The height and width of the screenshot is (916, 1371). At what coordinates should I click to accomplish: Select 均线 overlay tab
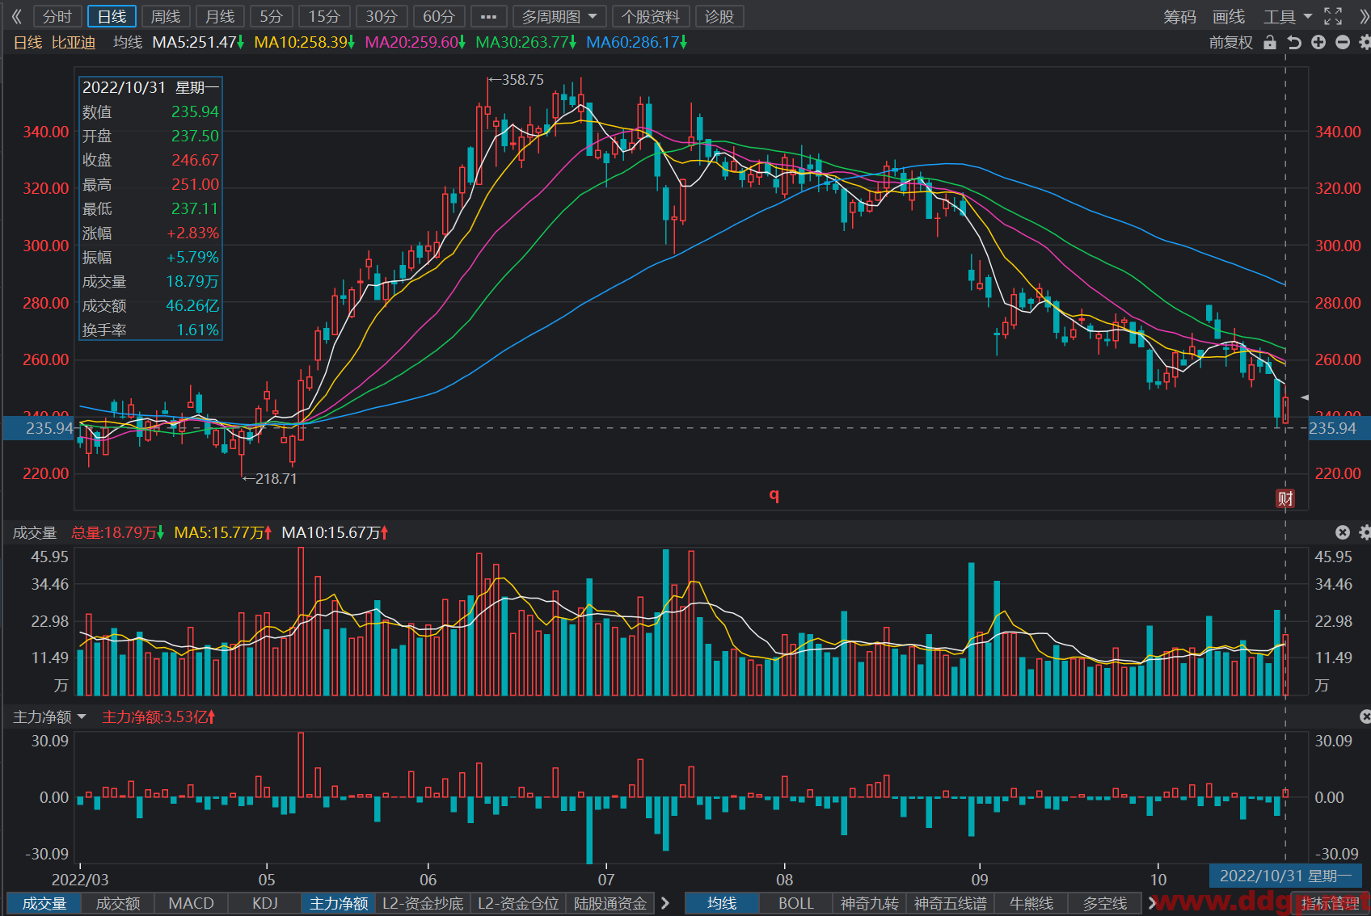click(x=722, y=903)
